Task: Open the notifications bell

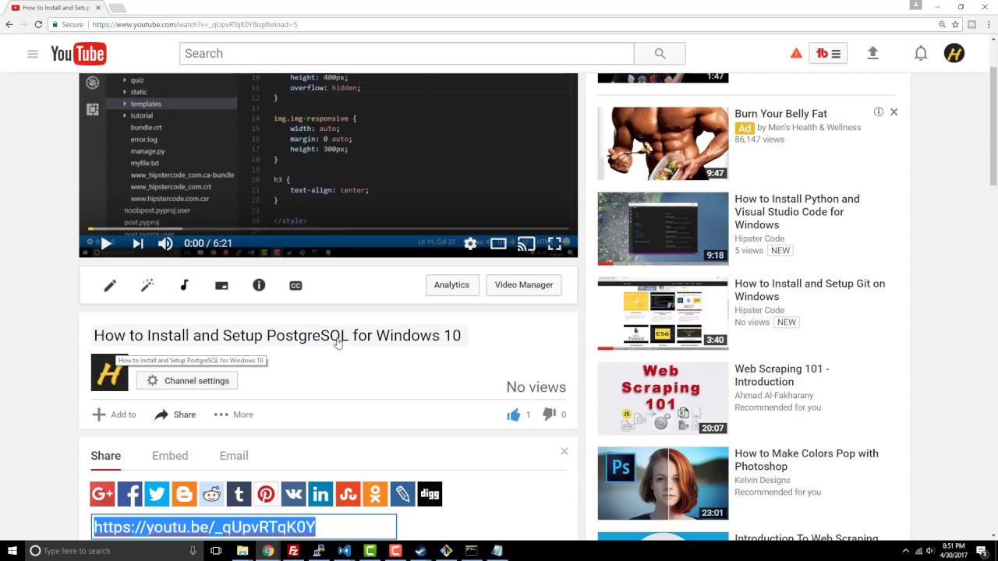Action: point(921,54)
